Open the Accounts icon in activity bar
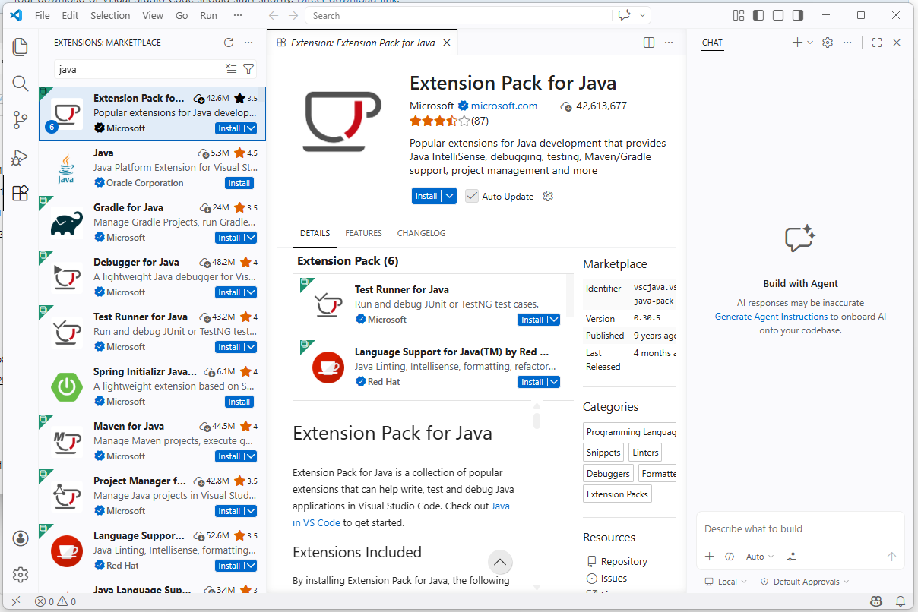This screenshot has width=918, height=612. pyautogui.click(x=21, y=538)
